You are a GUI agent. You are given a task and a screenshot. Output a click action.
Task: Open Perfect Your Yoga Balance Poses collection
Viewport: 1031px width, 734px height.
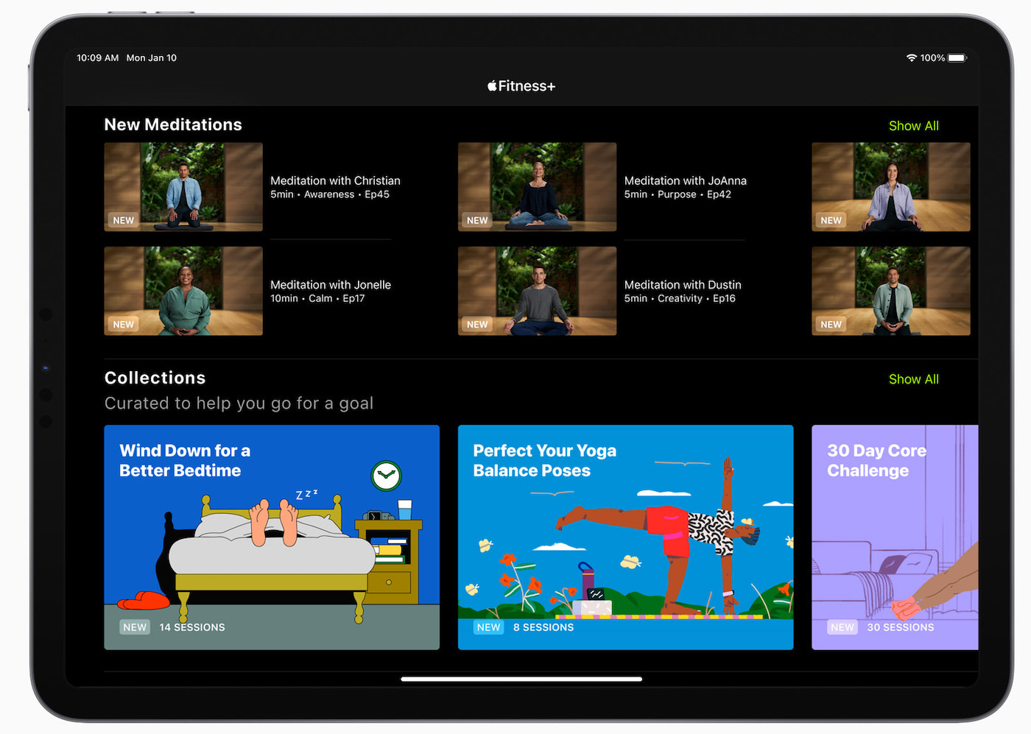625,537
